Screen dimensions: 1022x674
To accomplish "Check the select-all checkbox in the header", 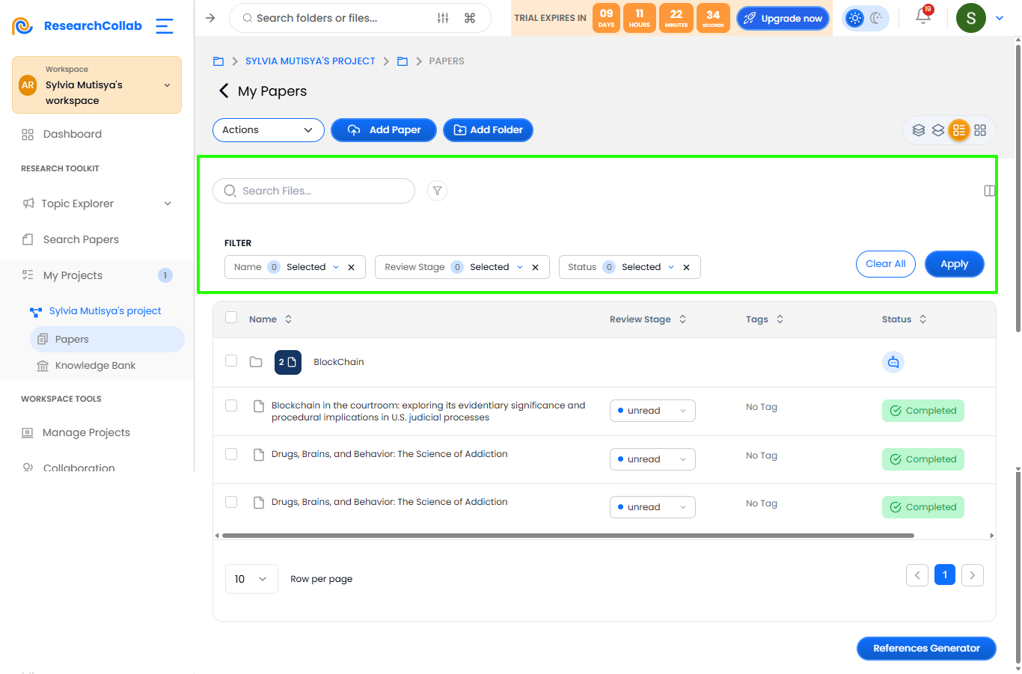I will tap(231, 317).
